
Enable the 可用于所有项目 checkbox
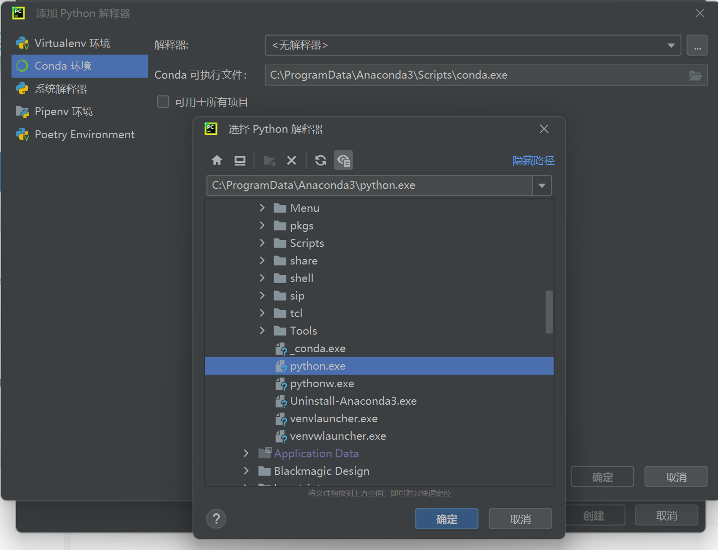[x=163, y=102]
